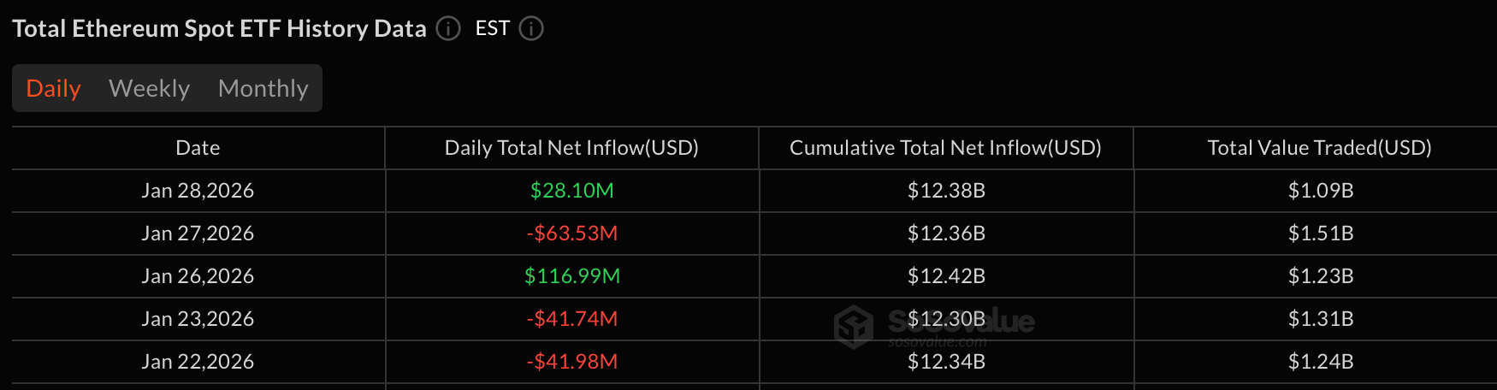The width and height of the screenshot is (1497, 390).
Task: Click the -$41.98M net outflow value
Action: click(x=571, y=362)
